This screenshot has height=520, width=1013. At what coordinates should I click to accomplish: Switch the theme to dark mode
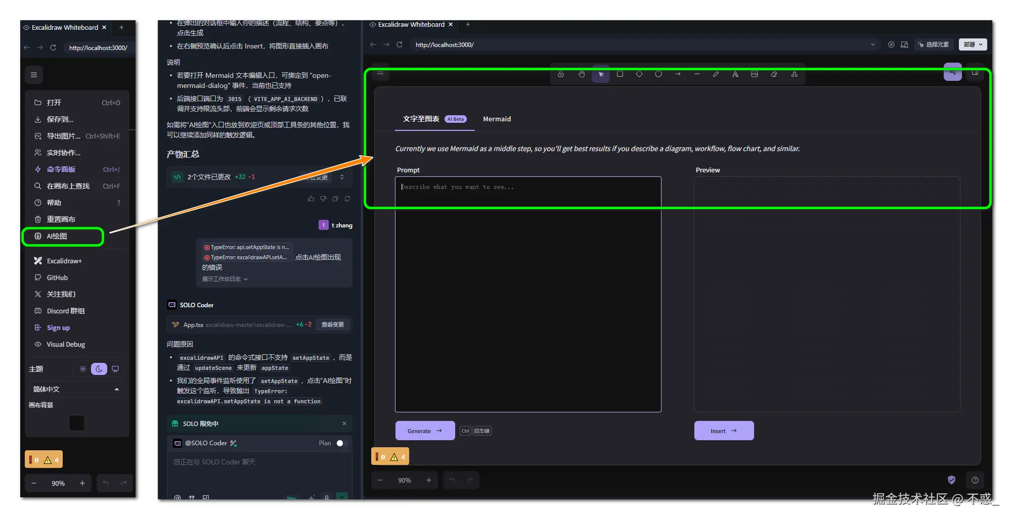click(99, 369)
